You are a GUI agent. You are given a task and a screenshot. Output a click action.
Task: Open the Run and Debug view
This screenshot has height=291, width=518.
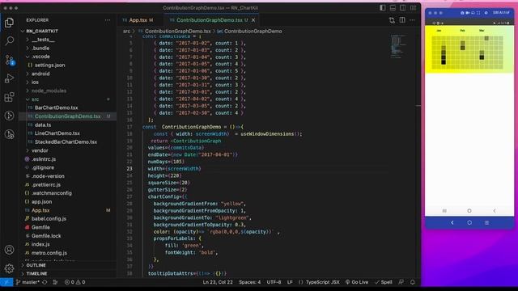pyautogui.click(x=9, y=78)
